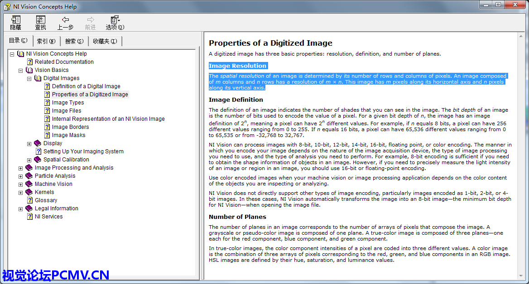Viewport: 529px width, 284px height.
Task: Collapse the NI Vision Concepts Help root node
Action: coord(12,54)
